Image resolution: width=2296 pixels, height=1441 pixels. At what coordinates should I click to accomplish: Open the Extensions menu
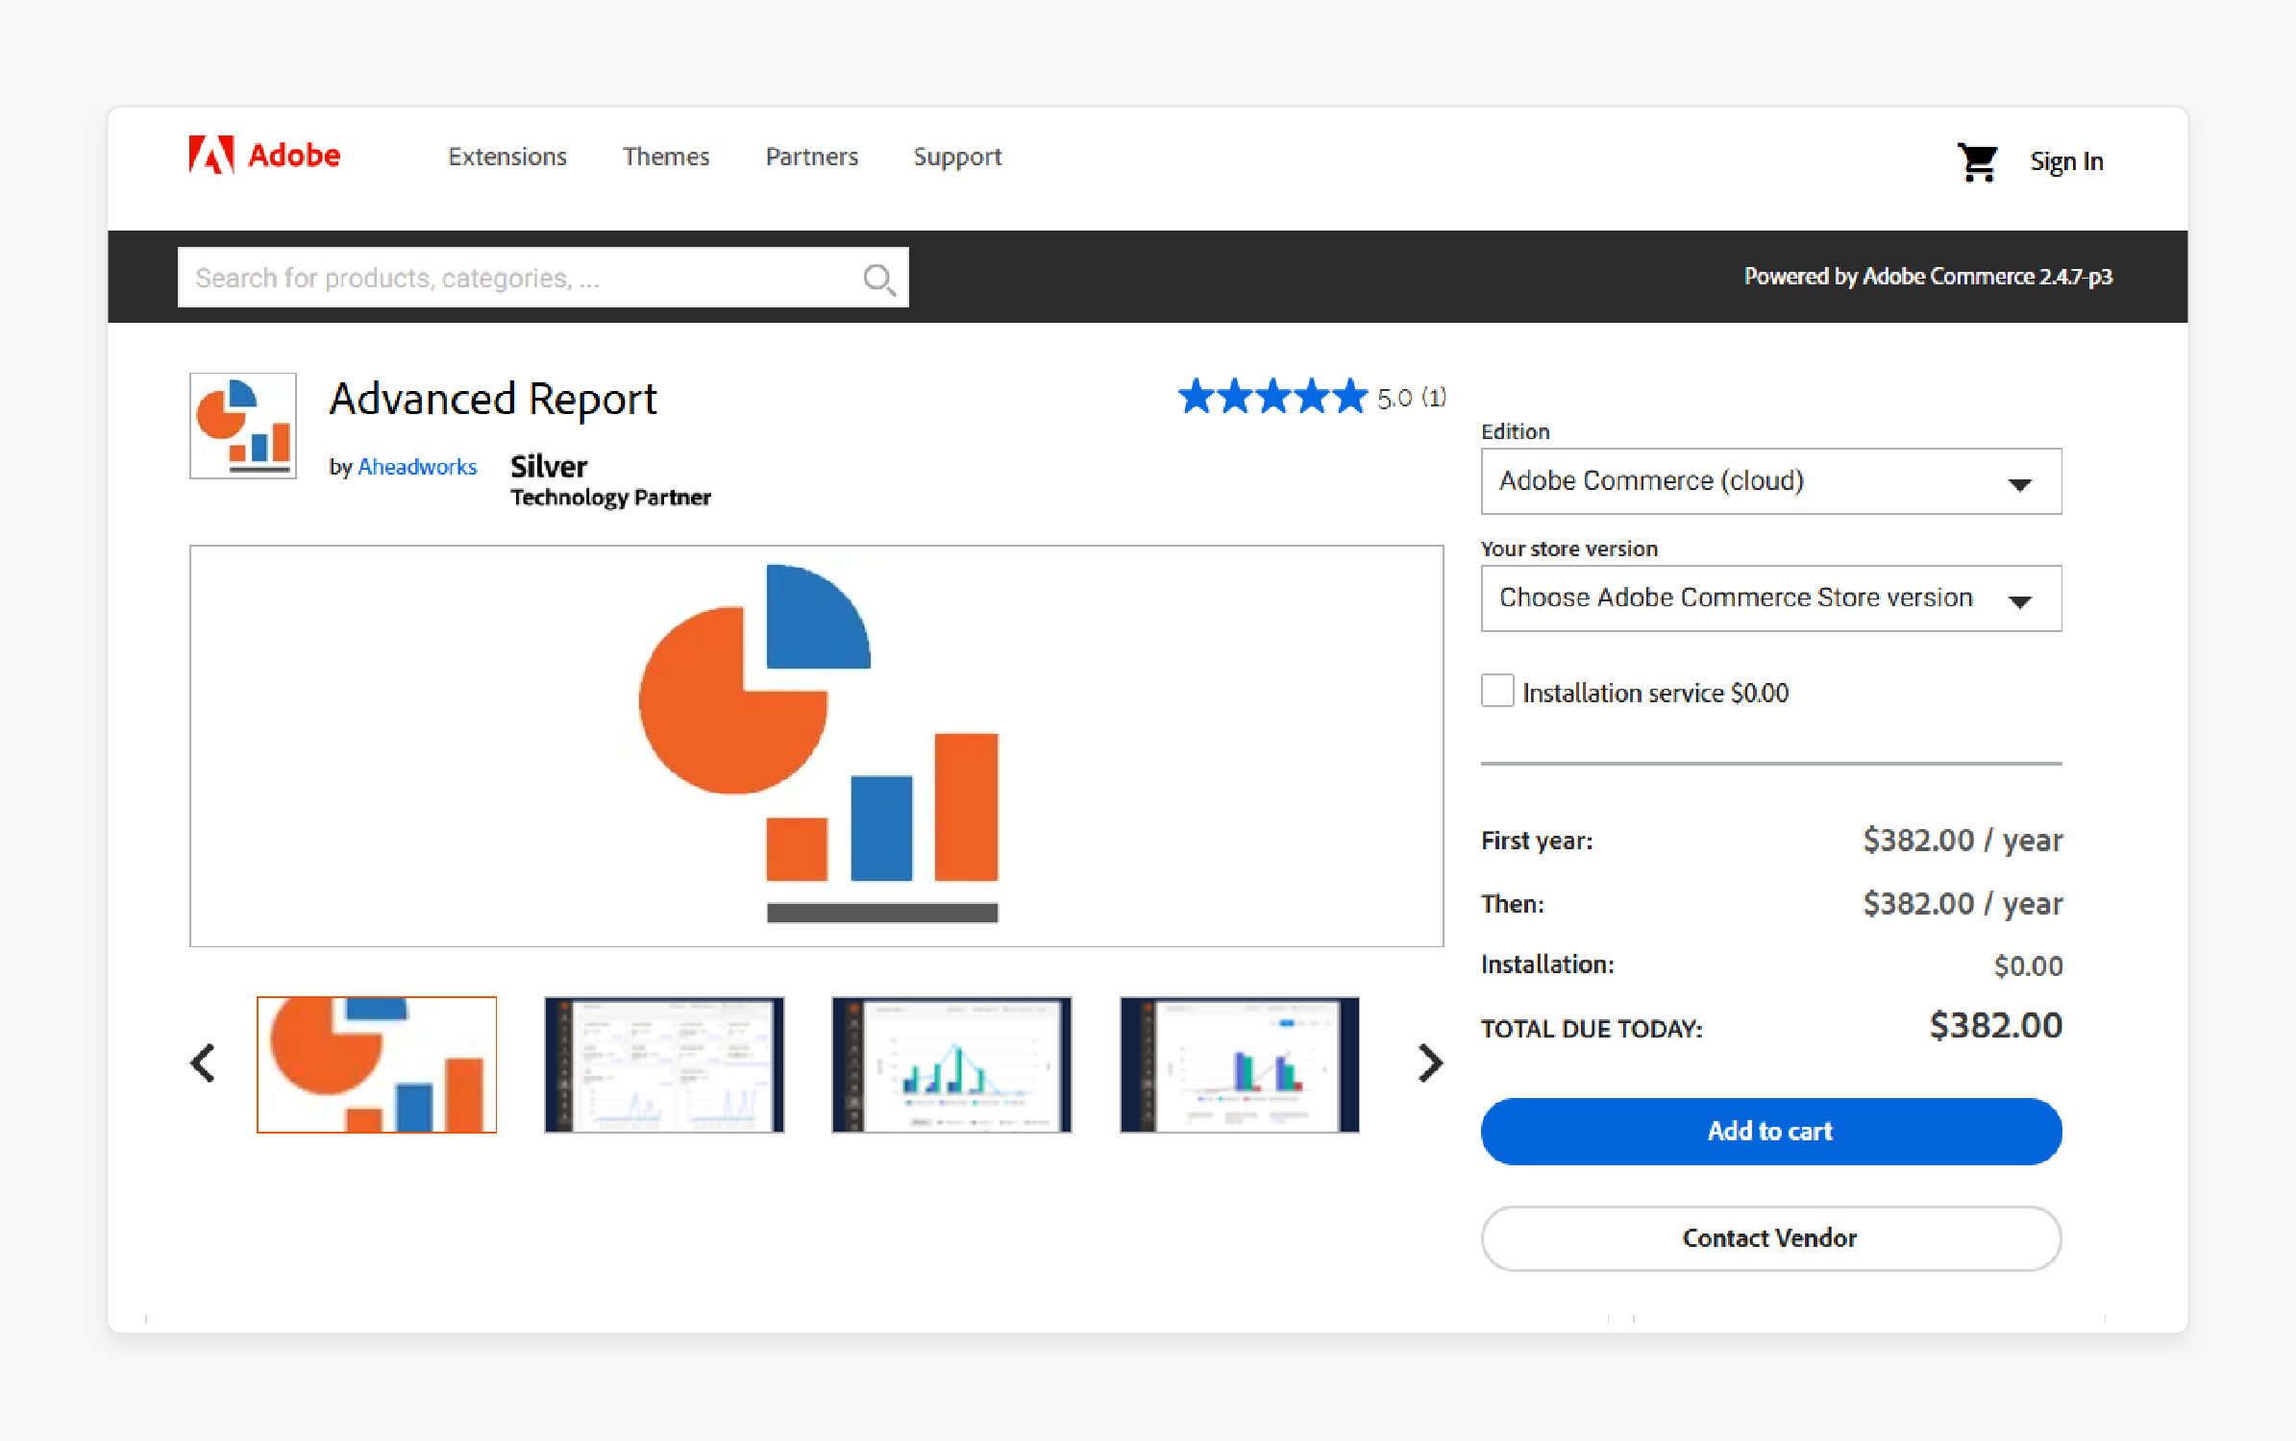507,157
